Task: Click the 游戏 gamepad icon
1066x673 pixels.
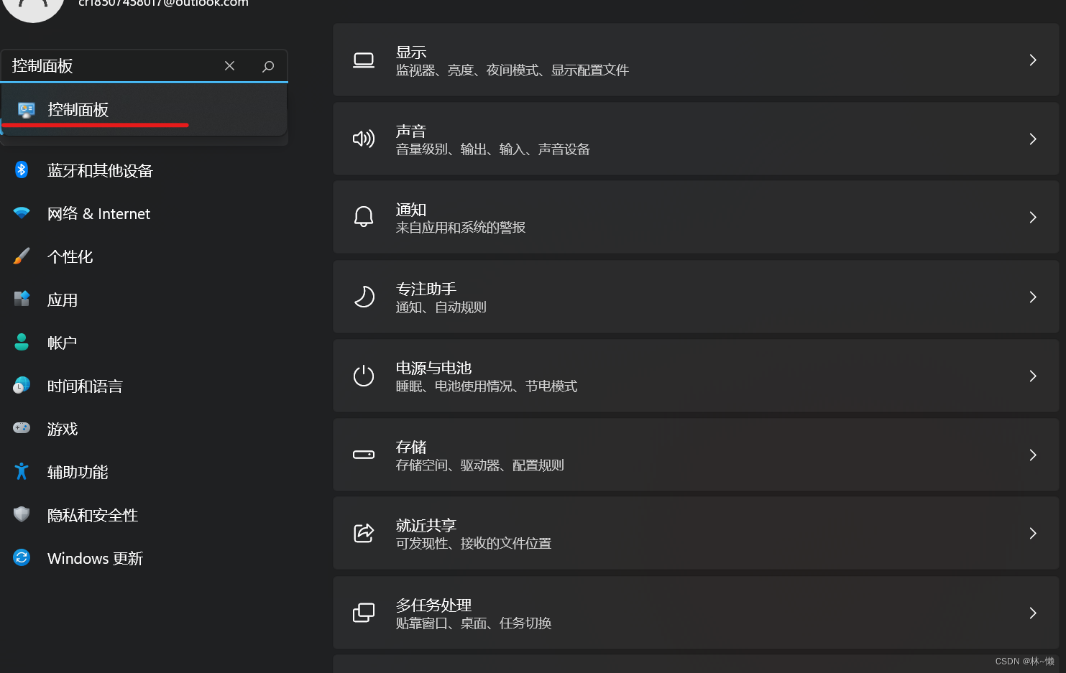Action: tap(22, 429)
